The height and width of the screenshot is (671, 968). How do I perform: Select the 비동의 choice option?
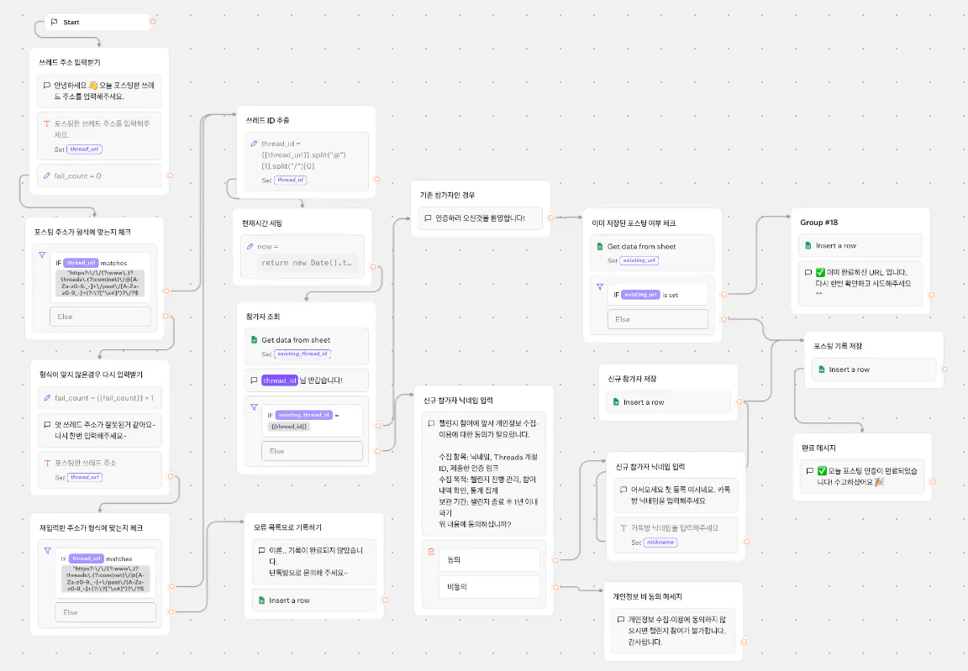tap(490, 587)
